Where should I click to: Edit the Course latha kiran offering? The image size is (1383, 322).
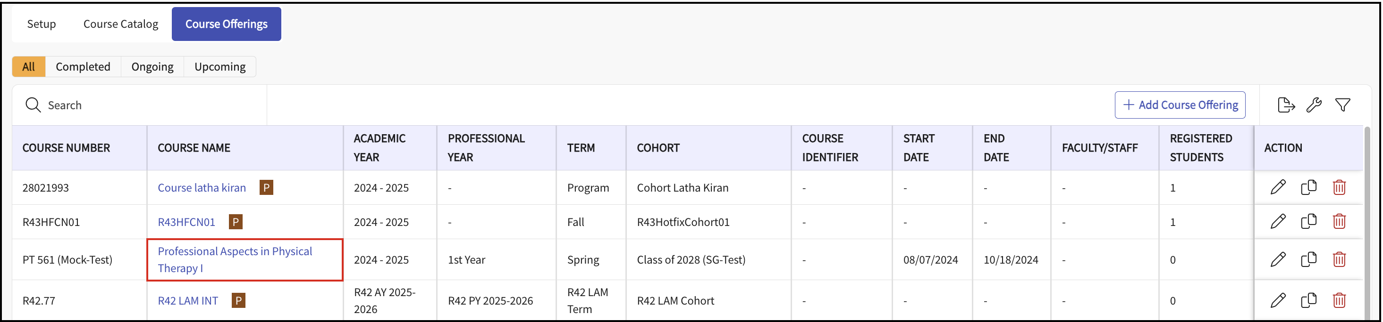tap(1278, 187)
